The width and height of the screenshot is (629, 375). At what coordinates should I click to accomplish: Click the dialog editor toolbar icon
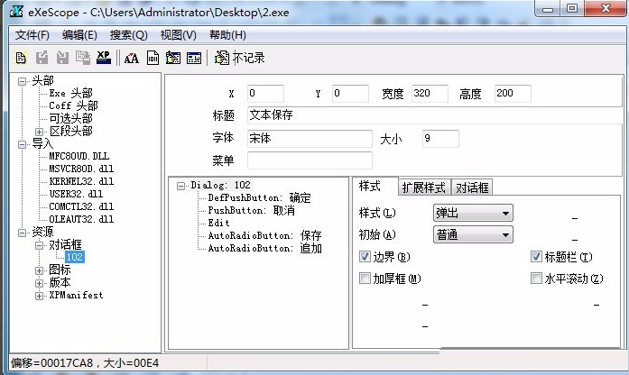pyautogui.click(x=173, y=59)
